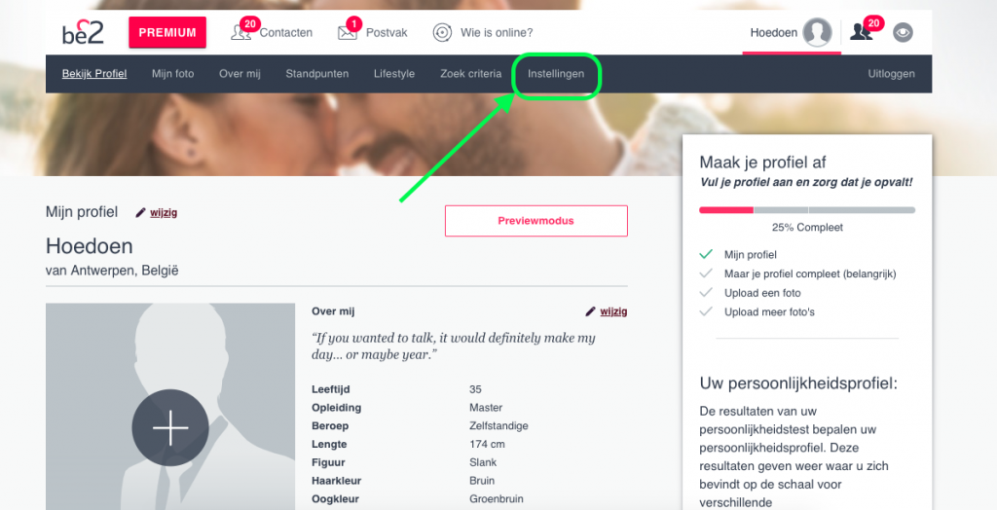Screen dimensions: 997x510
Task: Click the pencil icon beside Mijn profiel
Action: [x=140, y=212]
